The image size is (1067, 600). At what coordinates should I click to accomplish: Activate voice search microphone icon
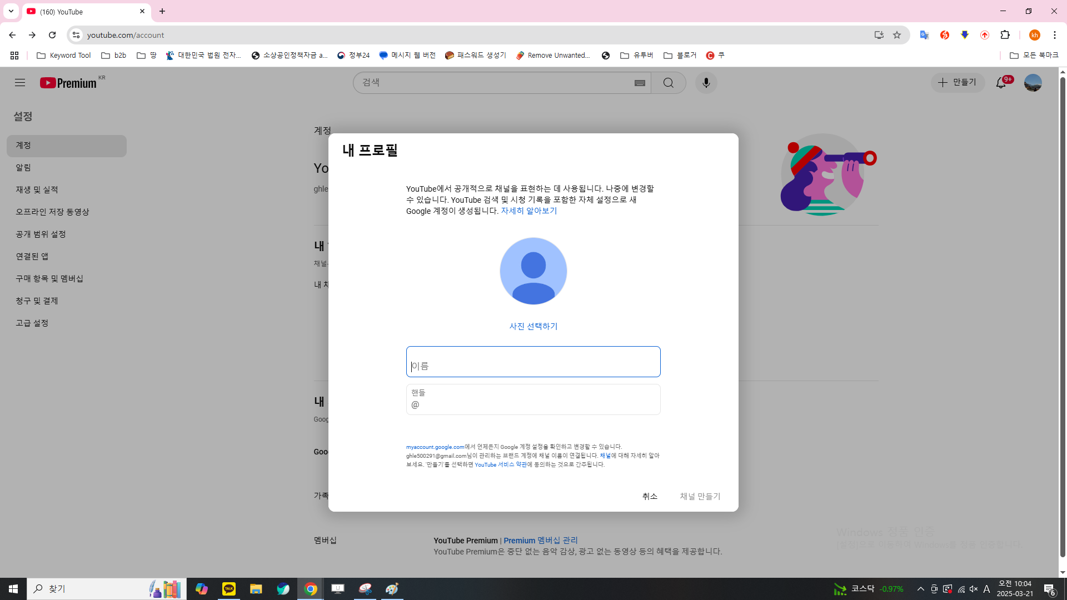pos(706,83)
